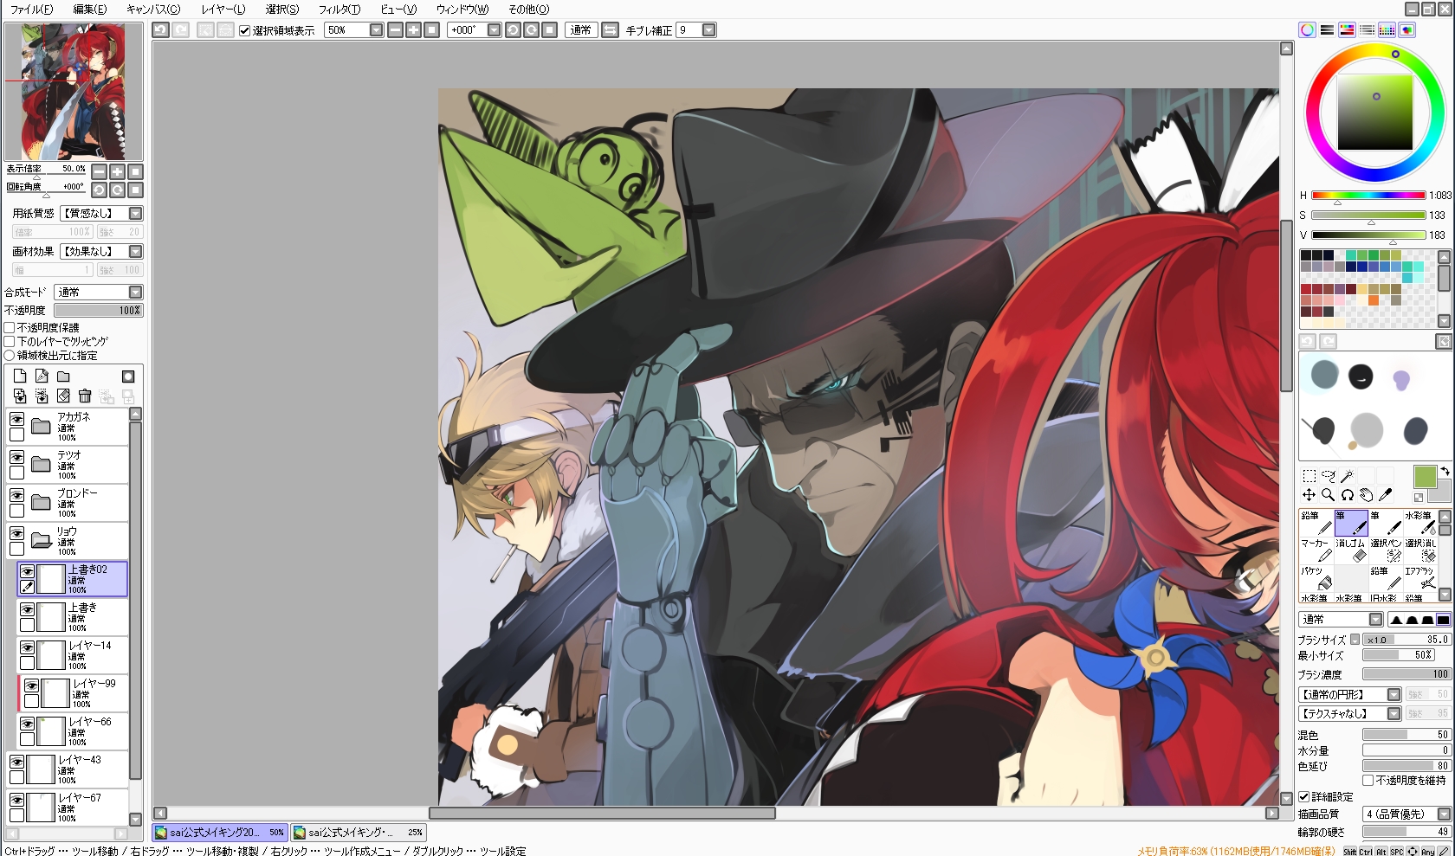Click the 通常 button in the top toolbar
Viewport: 1455px width, 856px height.
(581, 30)
